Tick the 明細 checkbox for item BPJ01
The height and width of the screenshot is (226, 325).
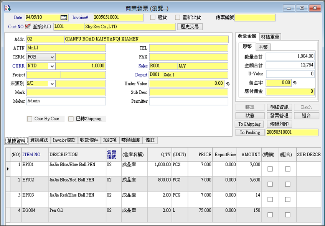270,169
